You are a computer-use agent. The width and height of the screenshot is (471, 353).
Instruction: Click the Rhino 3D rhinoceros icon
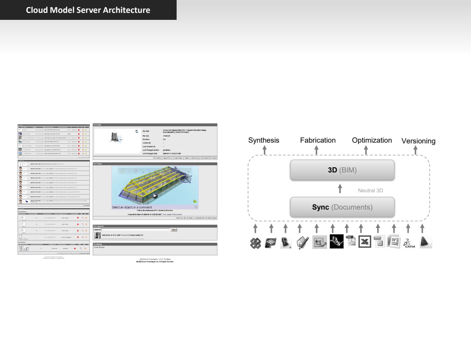tap(336, 242)
